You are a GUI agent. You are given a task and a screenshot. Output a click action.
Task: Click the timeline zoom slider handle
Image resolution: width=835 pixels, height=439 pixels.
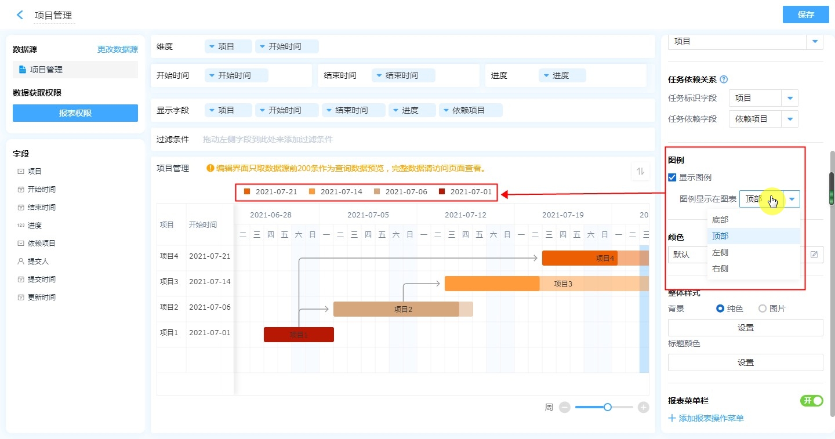[607, 408]
